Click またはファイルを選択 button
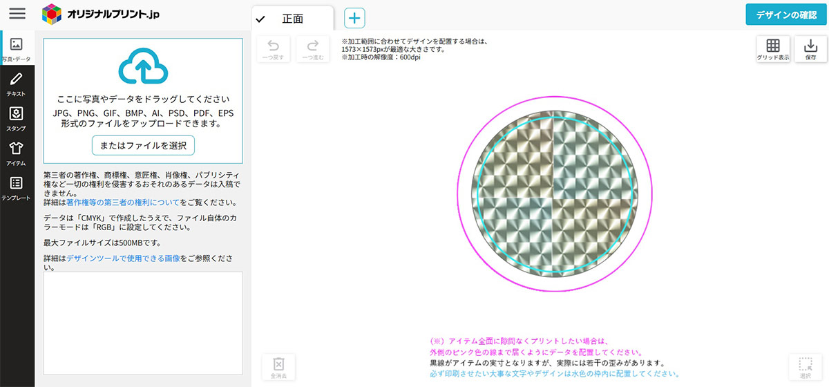This screenshot has height=387, width=829. [143, 145]
